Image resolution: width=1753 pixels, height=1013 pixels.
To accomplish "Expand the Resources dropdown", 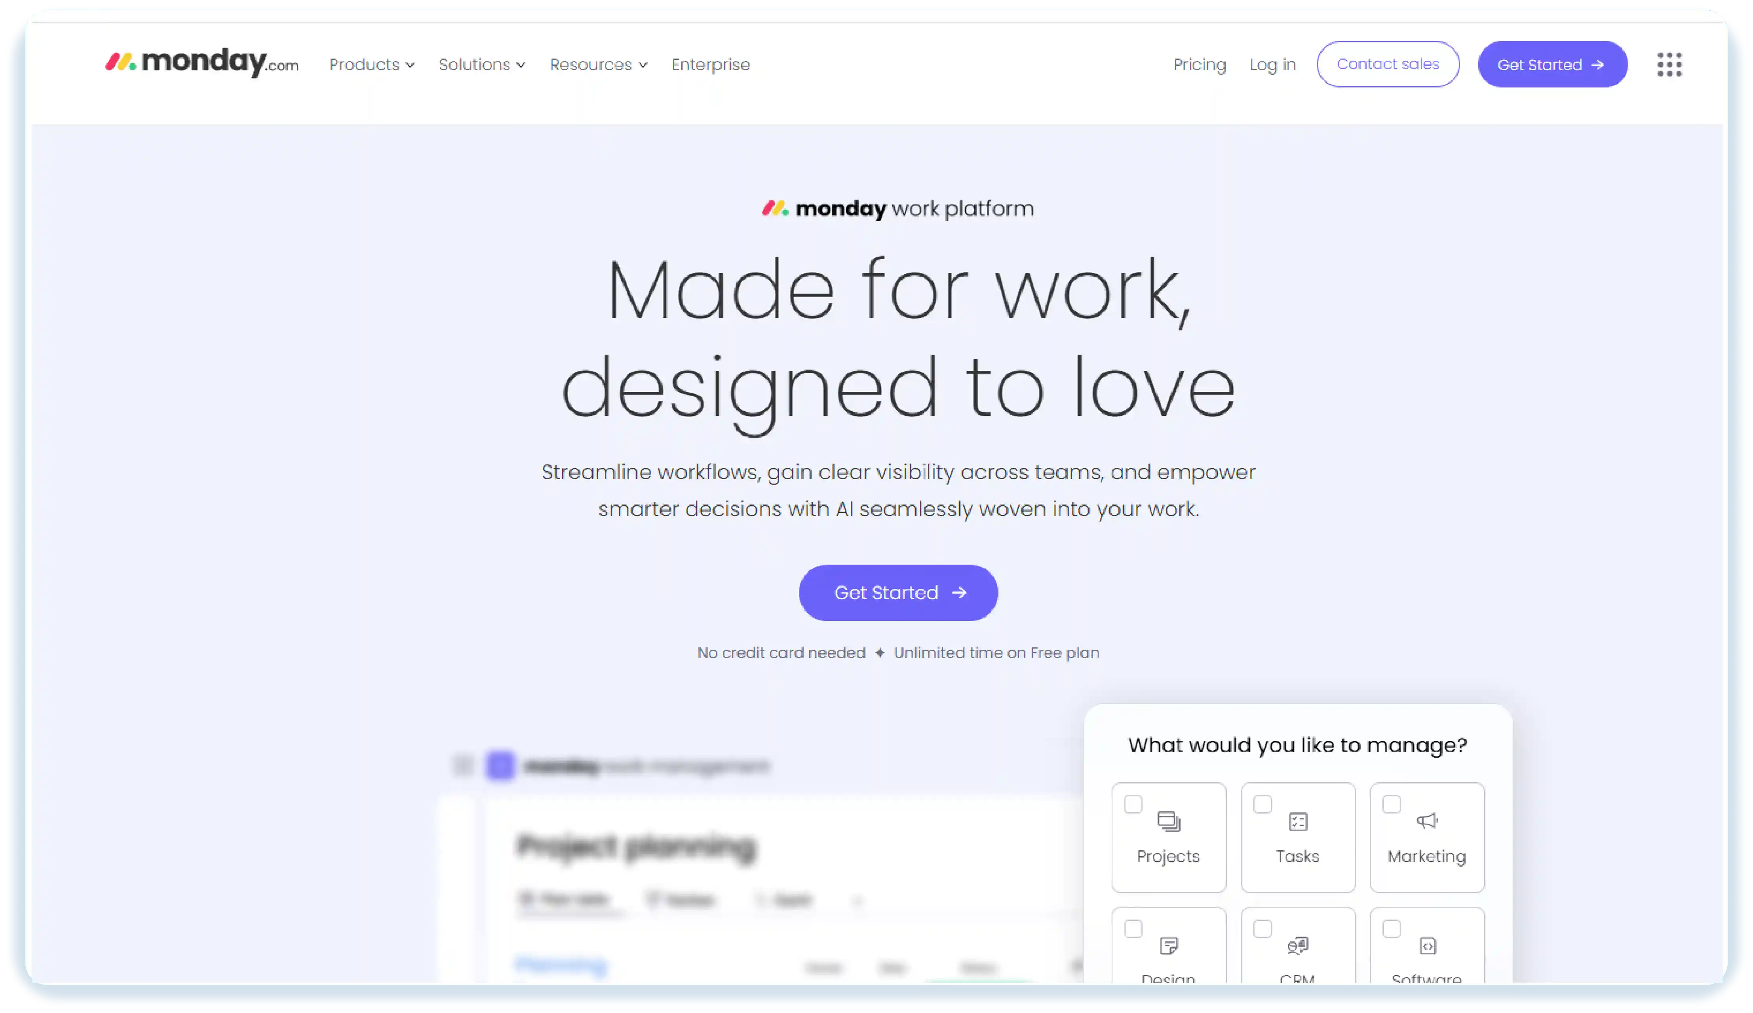I will click(597, 64).
